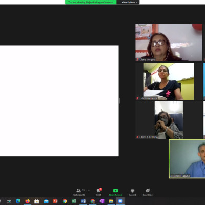
Task: Click the divider handle beside the shared screen
Action: (x=120, y=101)
